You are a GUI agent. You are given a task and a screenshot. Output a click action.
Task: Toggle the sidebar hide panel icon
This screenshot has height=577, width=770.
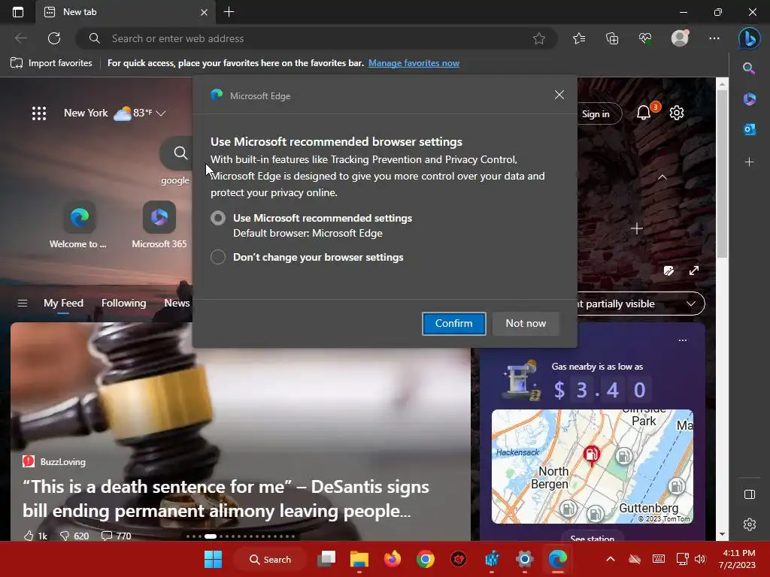click(x=750, y=494)
